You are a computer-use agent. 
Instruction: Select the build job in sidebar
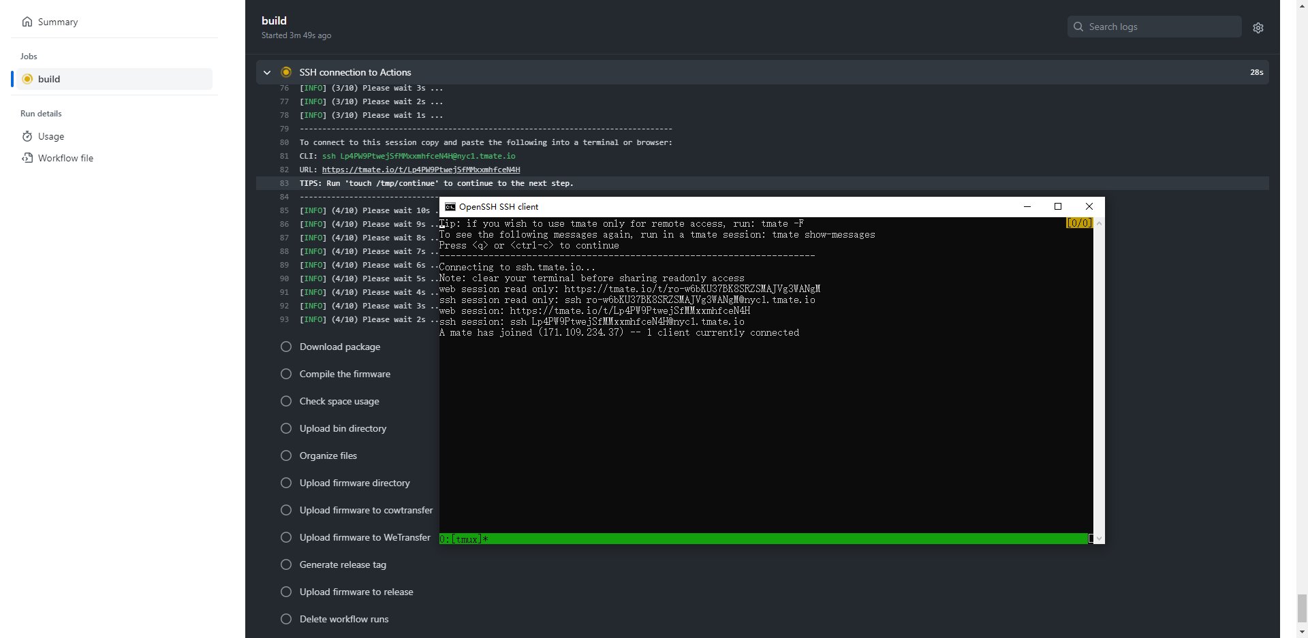[113, 79]
